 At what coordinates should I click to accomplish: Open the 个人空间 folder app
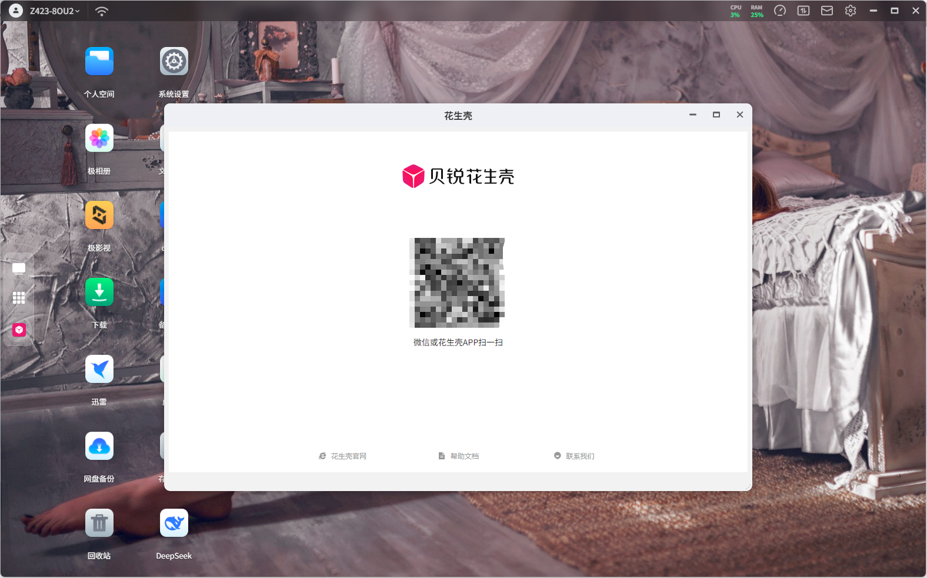[99, 62]
